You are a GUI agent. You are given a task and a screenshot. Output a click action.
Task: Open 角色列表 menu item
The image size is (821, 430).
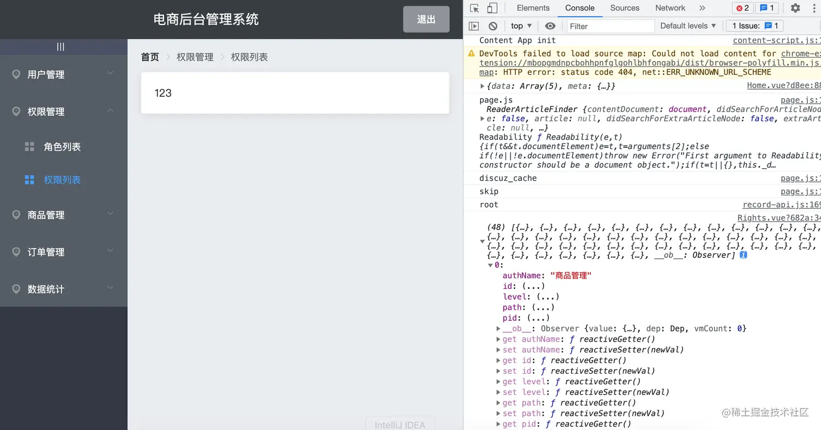pos(64,147)
